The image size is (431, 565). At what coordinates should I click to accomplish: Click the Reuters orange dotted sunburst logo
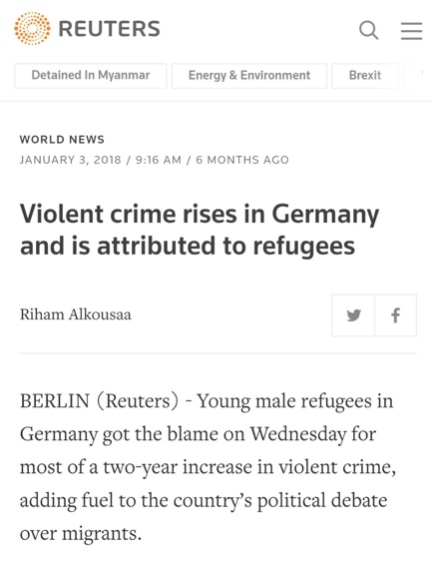[x=32, y=29]
